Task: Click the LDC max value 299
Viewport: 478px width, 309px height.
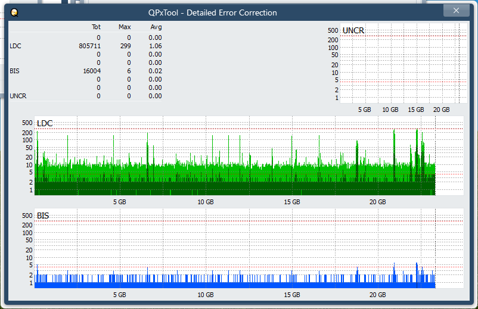Action: (x=125, y=46)
